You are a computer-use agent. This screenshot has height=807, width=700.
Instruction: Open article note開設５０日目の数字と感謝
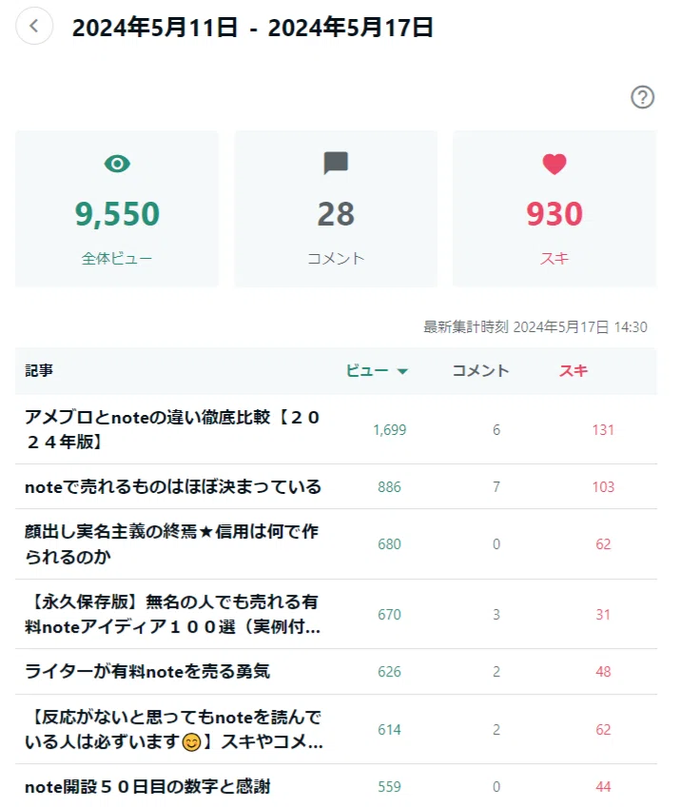point(147,786)
